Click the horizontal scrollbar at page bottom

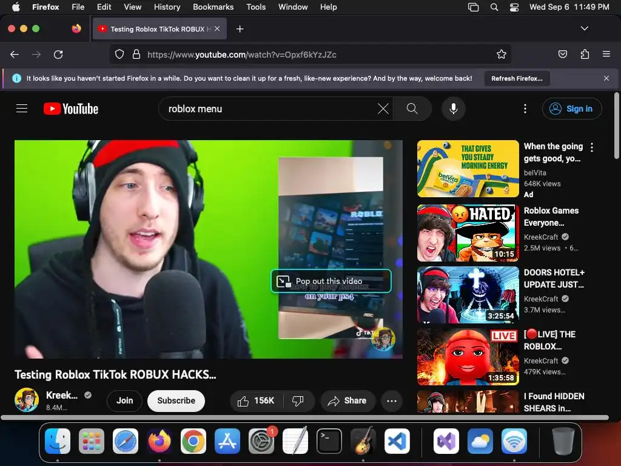point(304,417)
